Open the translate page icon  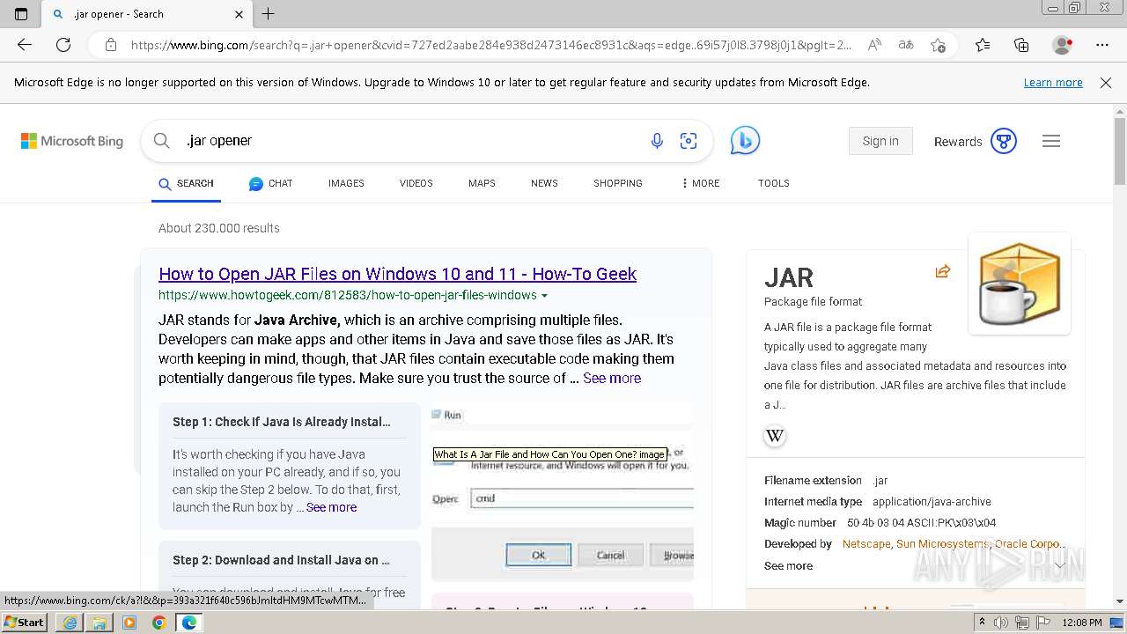[906, 45]
